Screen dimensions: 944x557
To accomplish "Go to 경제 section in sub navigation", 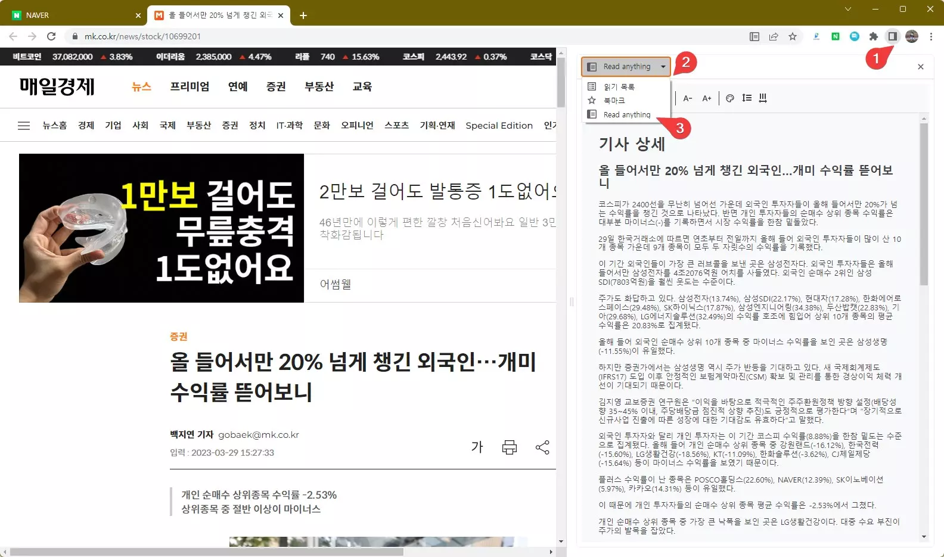I will [x=86, y=126].
